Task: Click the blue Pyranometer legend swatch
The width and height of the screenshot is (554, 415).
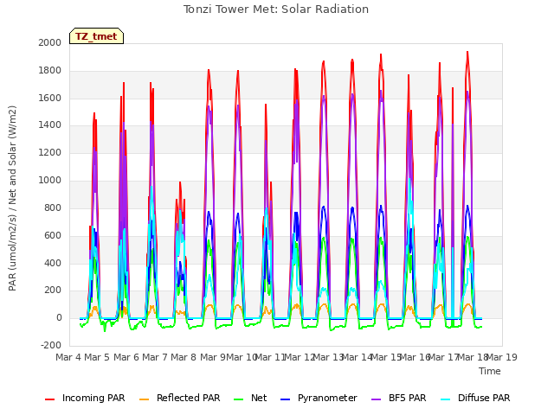Action: point(285,399)
